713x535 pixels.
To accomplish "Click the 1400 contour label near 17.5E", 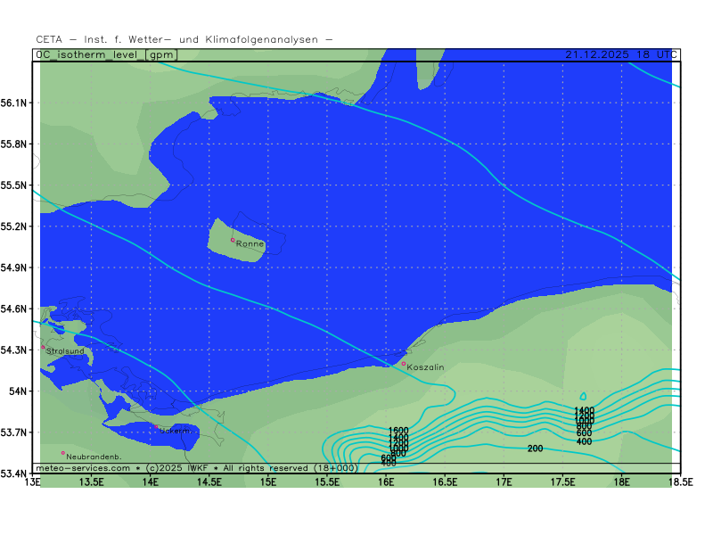I will click(584, 411).
